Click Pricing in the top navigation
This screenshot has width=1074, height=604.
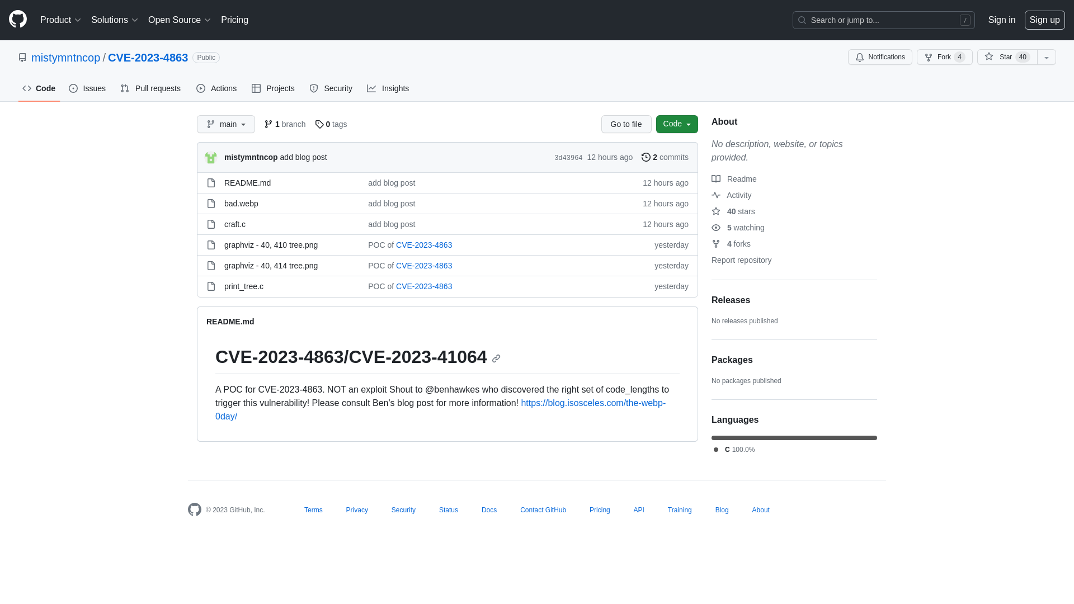pos(234,20)
